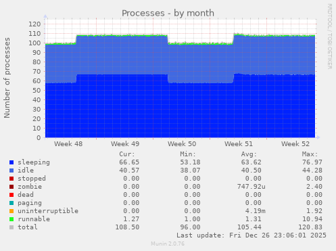
Task: Click sleeping minimum value 53.18
Action: coord(190,162)
